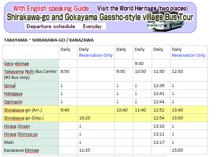Click the 12:44 Ogimachi time

pyautogui.click(x=159, y=102)
